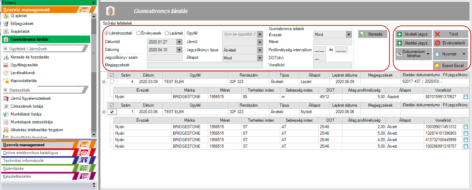This screenshot has height=190, width=472.
Task: Click the Érvénytelenít button
Action: 450,43
